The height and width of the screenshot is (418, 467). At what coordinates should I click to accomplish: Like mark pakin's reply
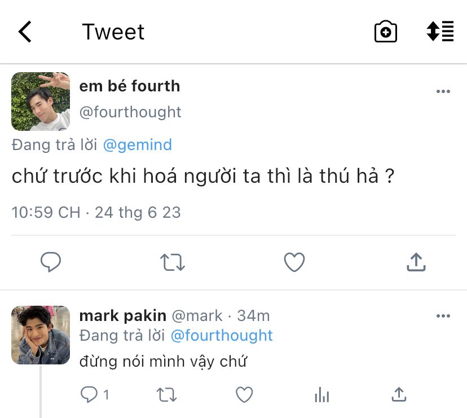244,395
